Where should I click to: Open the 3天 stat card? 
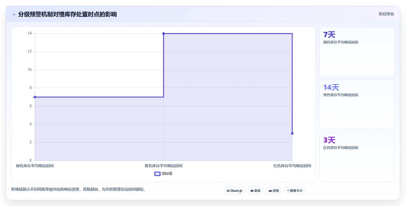click(x=357, y=157)
